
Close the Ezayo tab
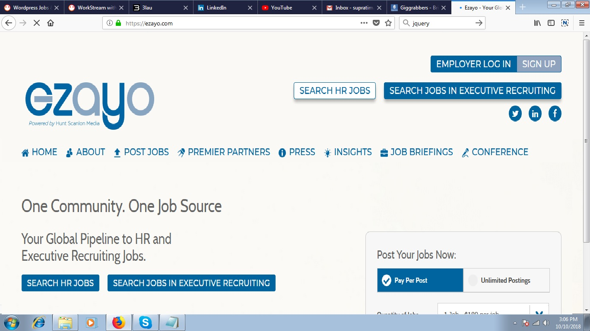pos(508,8)
